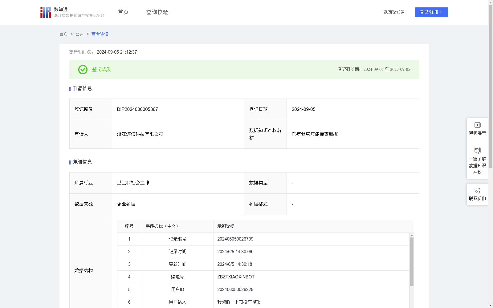
Task: Click the 详细信息 section heading
Action: click(82, 162)
